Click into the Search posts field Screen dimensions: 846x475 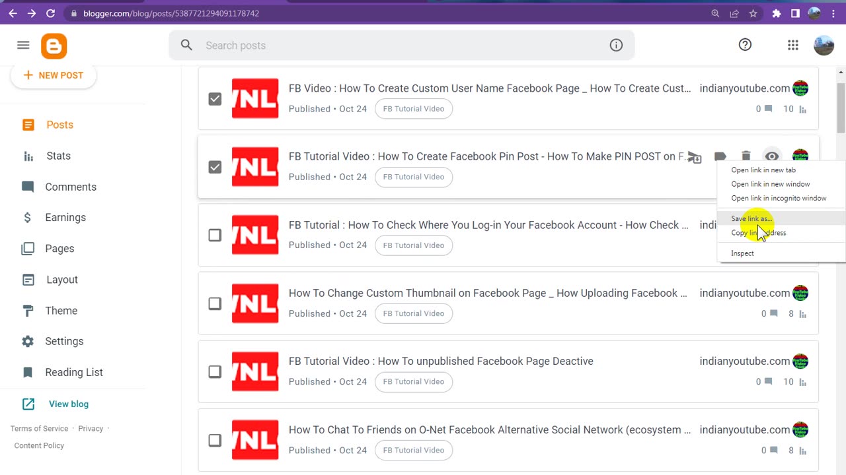click(402, 46)
